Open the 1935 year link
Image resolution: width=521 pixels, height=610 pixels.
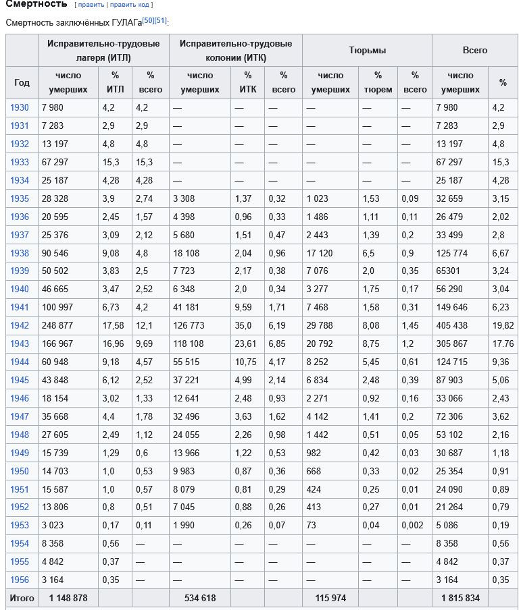click(x=20, y=199)
